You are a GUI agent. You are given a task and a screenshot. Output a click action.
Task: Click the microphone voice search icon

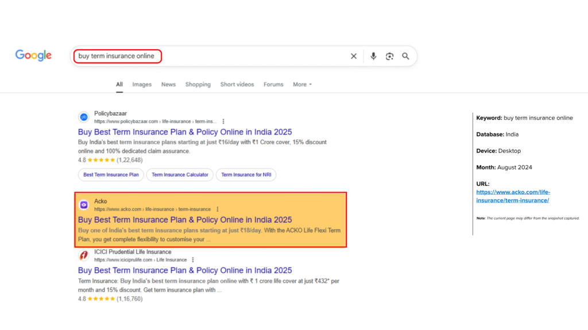coord(373,56)
